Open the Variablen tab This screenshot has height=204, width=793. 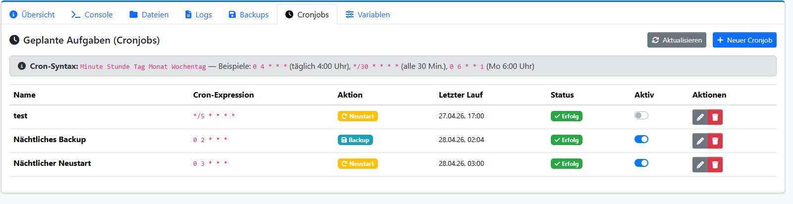tap(368, 14)
